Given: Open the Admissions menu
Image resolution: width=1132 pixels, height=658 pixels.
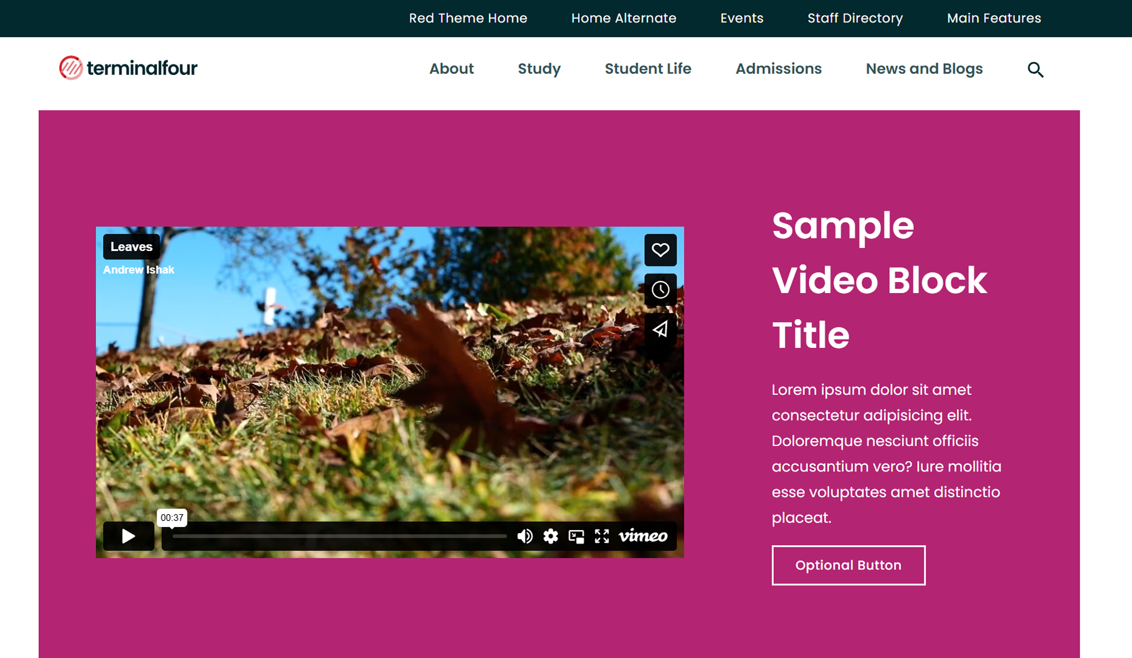Looking at the screenshot, I should (778, 69).
